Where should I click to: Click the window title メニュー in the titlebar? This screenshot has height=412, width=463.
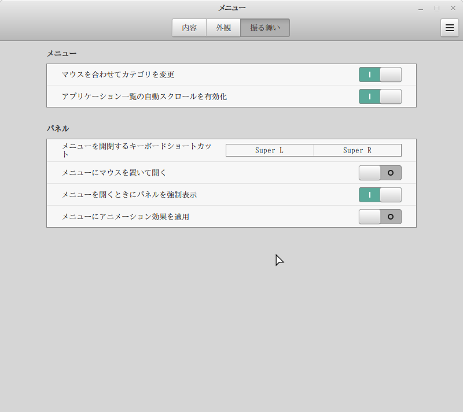pyautogui.click(x=231, y=8)
